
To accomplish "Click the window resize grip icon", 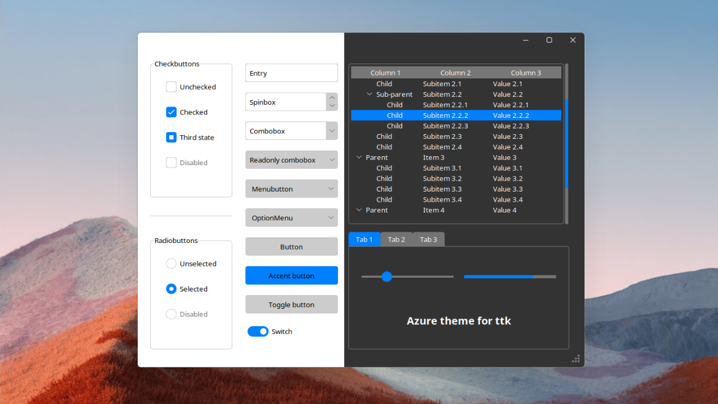I will pos(576,359).
